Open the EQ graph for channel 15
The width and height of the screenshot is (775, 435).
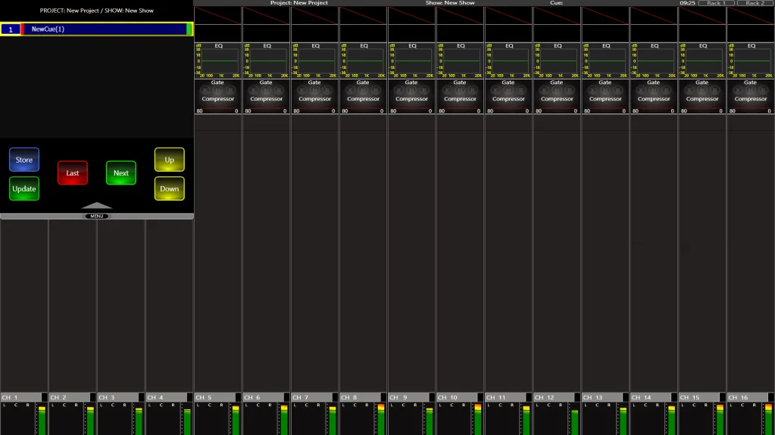pyautogui.click(x=702, y=61)
